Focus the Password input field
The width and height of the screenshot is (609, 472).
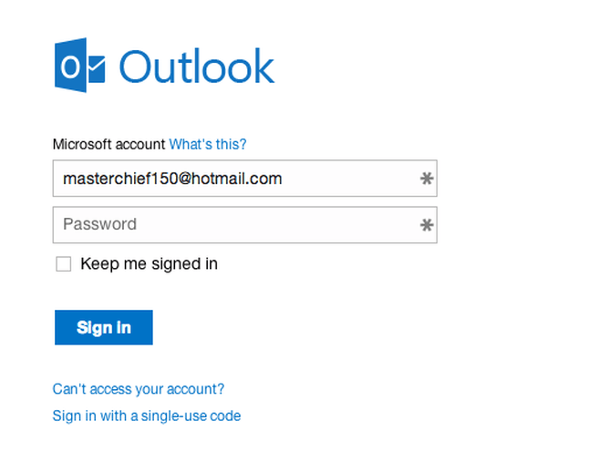click(x=245, y=225)
